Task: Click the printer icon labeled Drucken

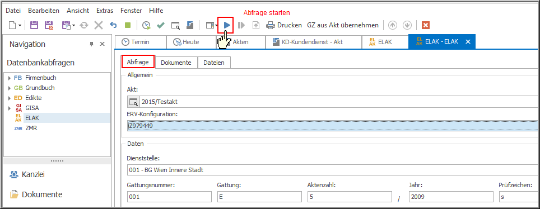Action: tap(271, 25)
